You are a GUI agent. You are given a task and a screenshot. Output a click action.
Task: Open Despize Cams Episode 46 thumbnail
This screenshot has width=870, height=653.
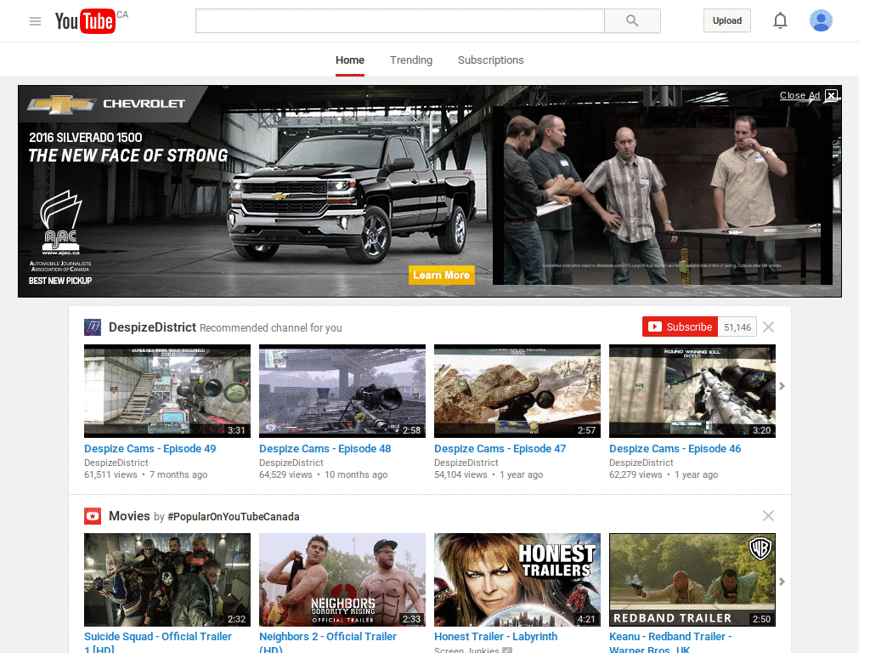[692, 391]
